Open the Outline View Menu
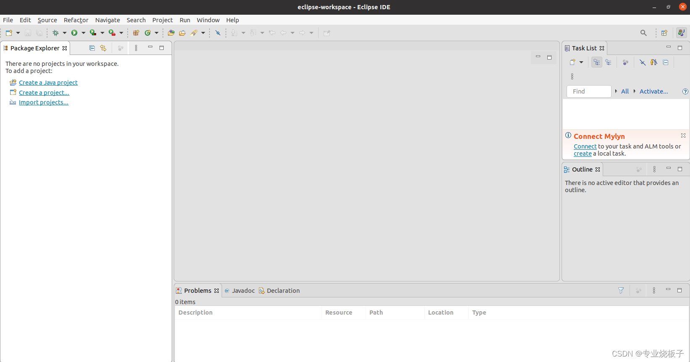This screenshot has height=362, width=690. 654,169
